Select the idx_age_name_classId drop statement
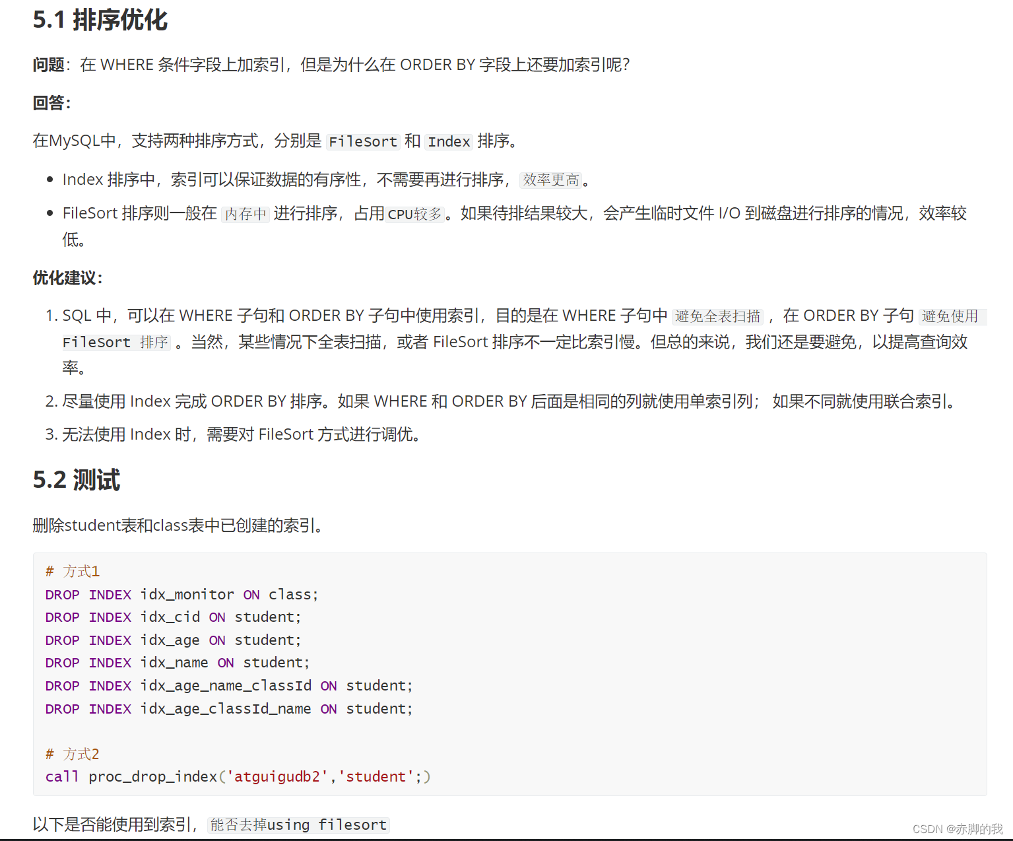 pyautogui.click(x=228, y=685)
